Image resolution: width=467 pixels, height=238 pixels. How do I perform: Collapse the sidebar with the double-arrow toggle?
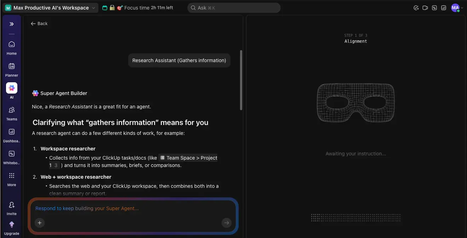(11, 24)
